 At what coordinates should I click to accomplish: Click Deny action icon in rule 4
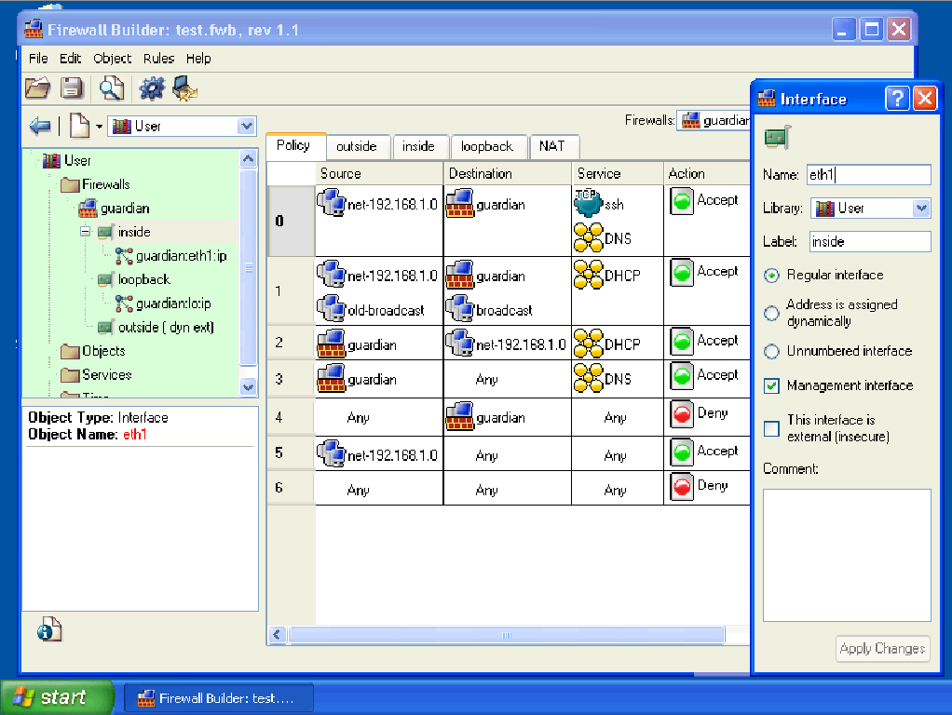click(682, 414)
